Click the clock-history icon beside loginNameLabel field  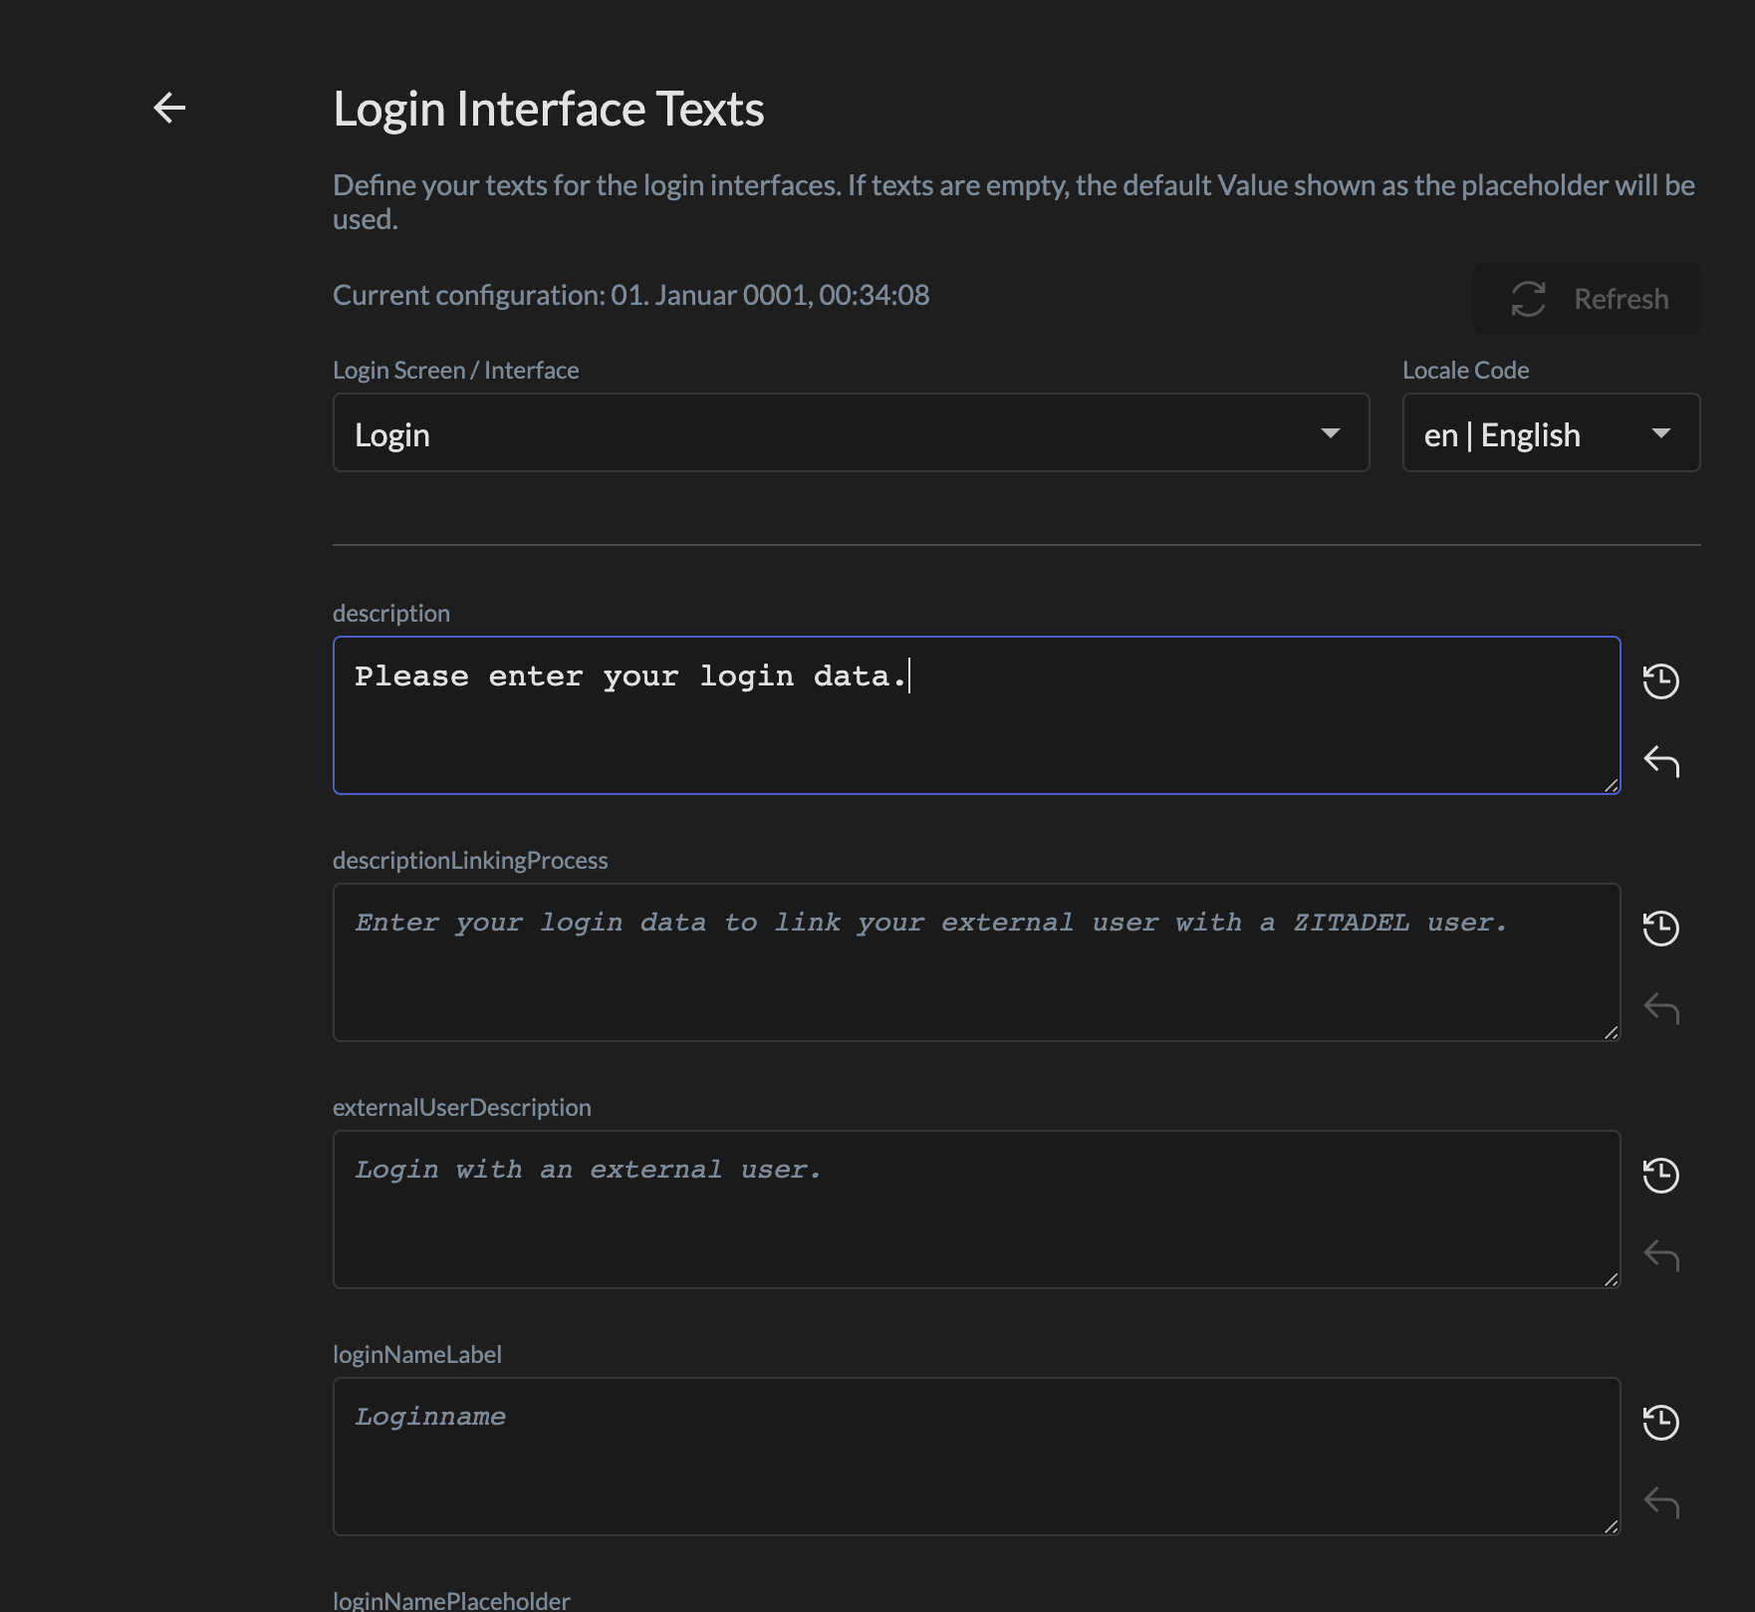(x=1660, y=1423)
